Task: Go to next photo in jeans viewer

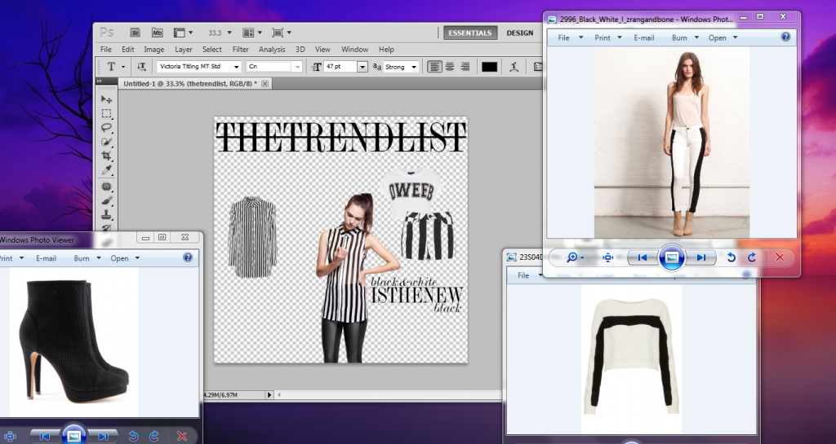Action: [700, 257]
